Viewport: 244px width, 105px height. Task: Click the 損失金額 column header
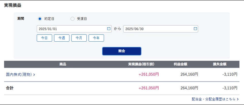[x=220, y=64]
